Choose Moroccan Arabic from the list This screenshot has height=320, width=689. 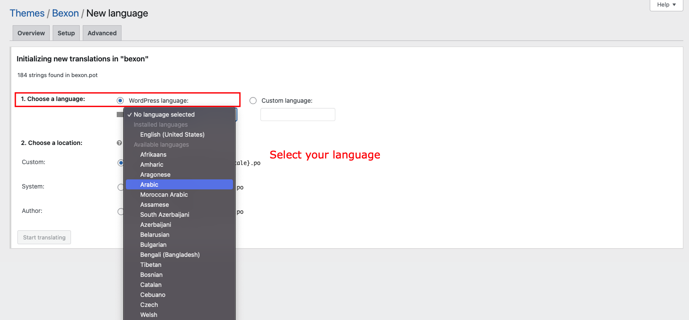(164, 195)
